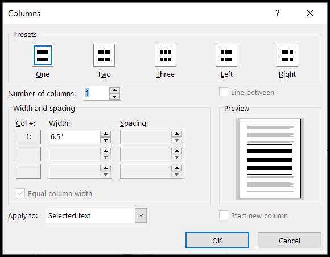Increase column 1 width with up arrow
Viewport: 330px width, 257px height.
[106, 134]
